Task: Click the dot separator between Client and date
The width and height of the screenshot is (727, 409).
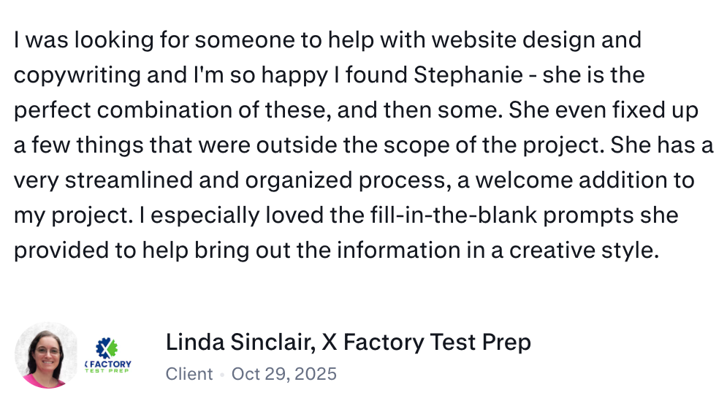Action: pos(222,375)
